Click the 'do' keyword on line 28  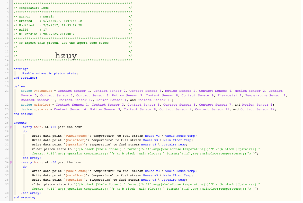(x=24, y=132)
